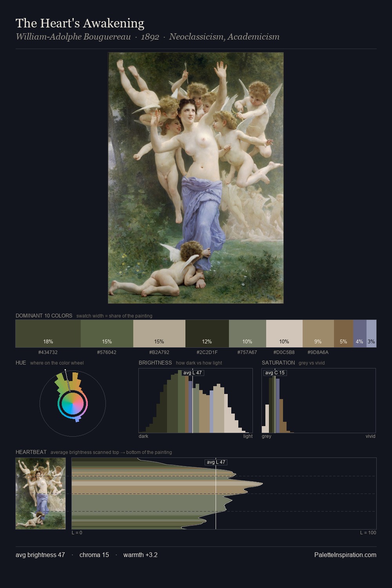Choose the 4% slate purple swatch
392x588 pixels.
coord(359,334)
